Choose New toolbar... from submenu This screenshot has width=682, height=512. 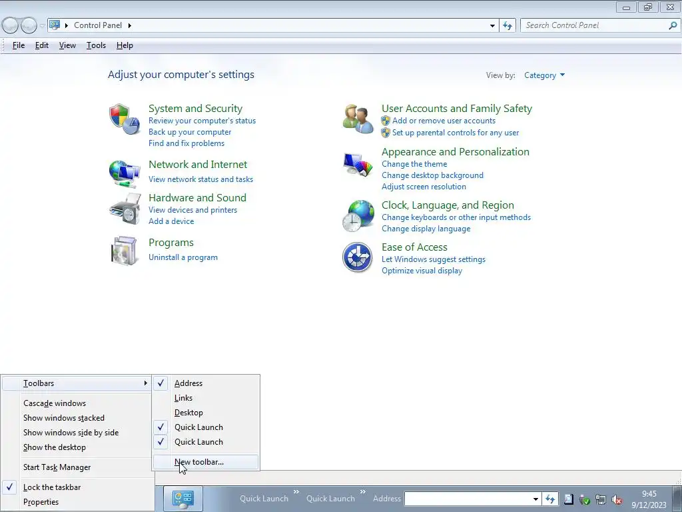pos(206,462)
